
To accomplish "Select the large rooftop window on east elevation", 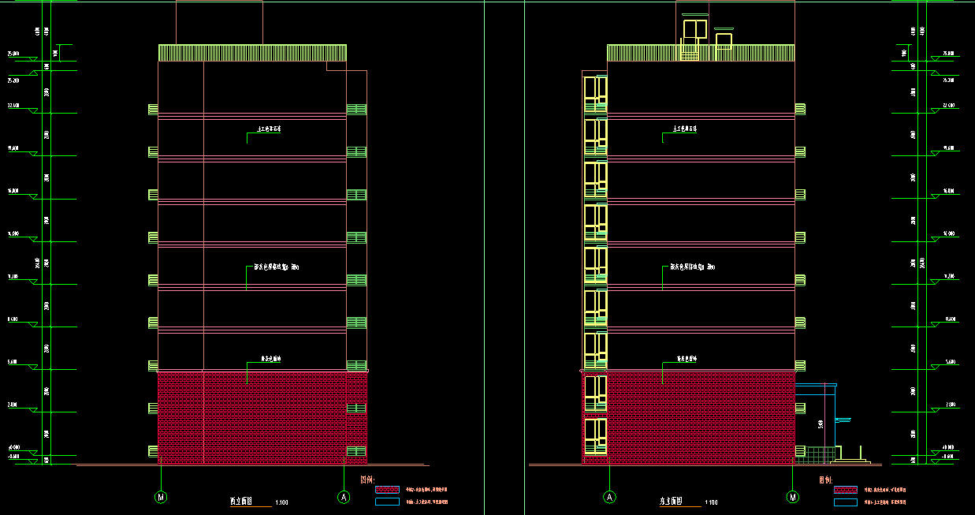I will 694,30.
